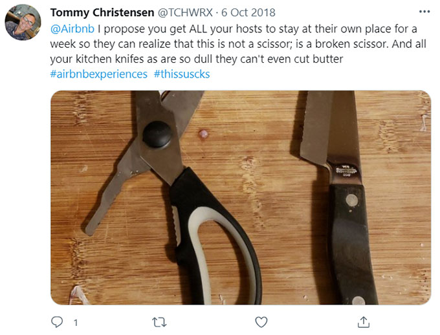Click the @TCHWRX handle

coord(184,13)
